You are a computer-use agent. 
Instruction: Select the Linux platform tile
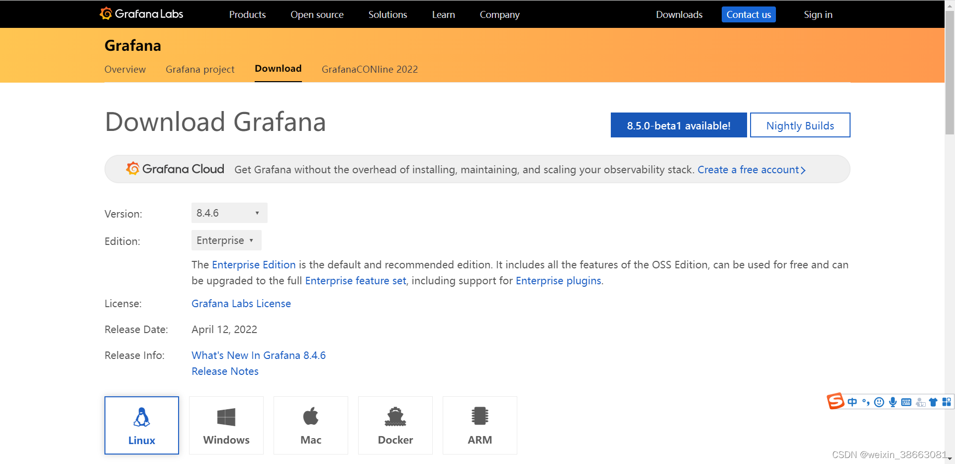point(142,425)
